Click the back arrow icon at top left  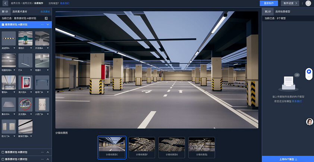click(x=5, y=3)
